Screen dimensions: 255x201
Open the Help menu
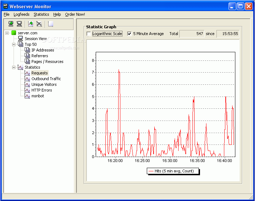coord(57,15)
